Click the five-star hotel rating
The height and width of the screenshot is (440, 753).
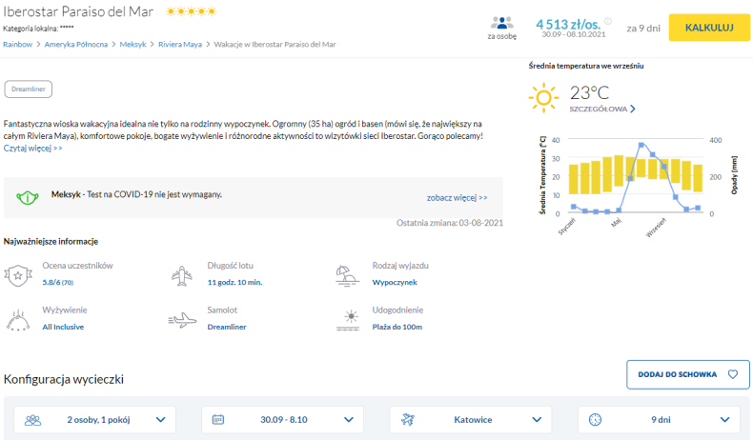(192, 11)
